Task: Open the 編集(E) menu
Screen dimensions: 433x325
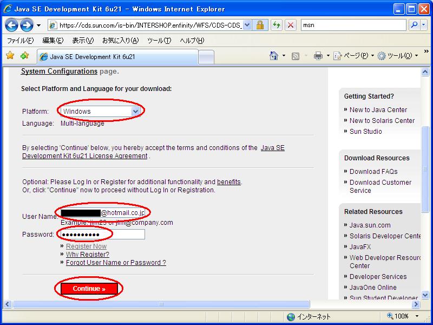Action: coord(53,41)
